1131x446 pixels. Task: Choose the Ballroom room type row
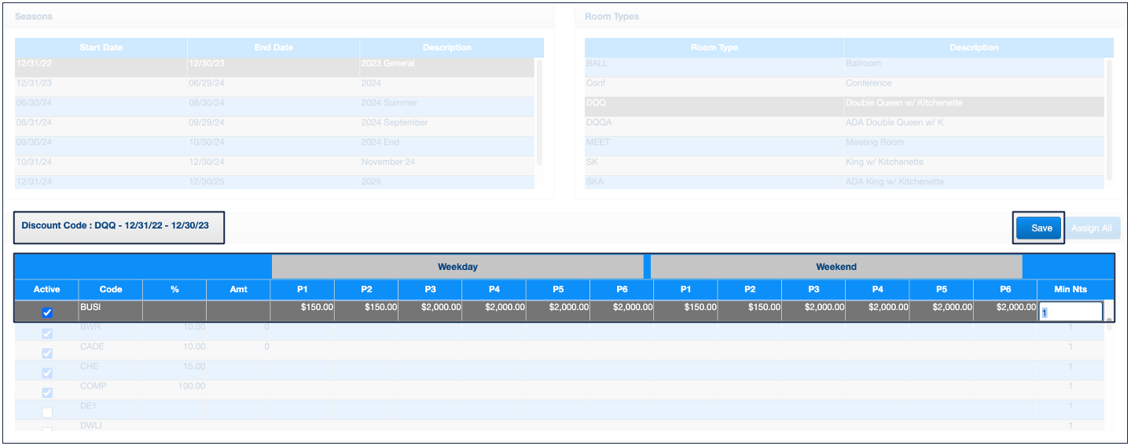pyautogui.click(x=843, y=64)
